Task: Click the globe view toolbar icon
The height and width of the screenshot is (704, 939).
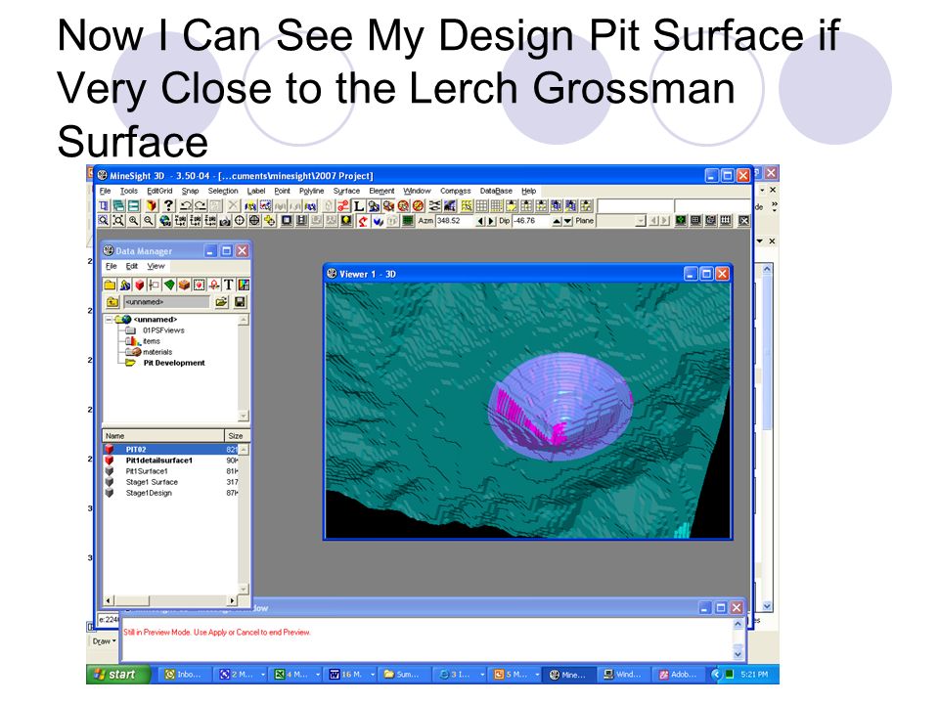Action: (165, 220)
